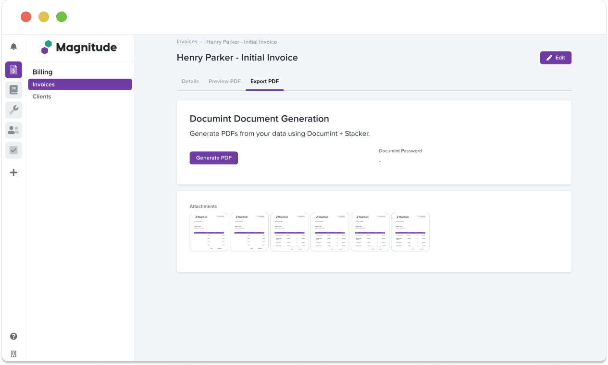This screenshot has width=608, height=365.
Task: Open the people/users icon in sidebar
Action: 13,130
